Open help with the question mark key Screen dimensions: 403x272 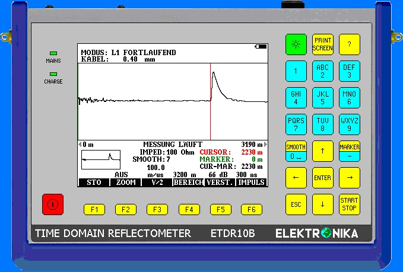click(x=349, y=44)
